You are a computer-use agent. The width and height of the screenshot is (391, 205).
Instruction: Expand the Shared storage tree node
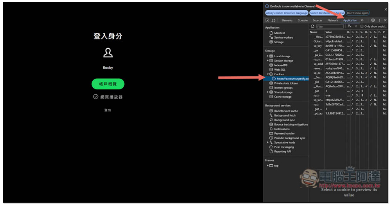(268, 92)
